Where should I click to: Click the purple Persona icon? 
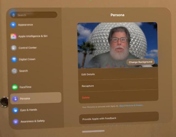point(15,99)
